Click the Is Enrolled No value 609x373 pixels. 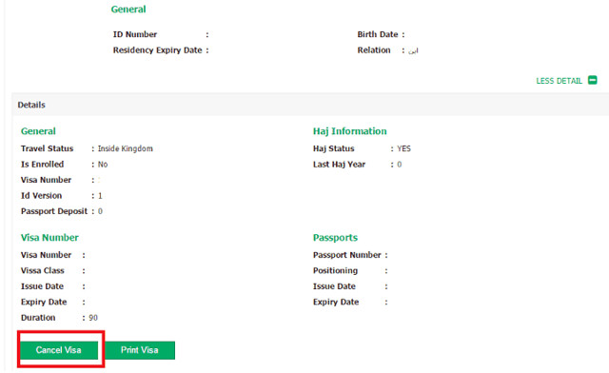coord(103,165)
